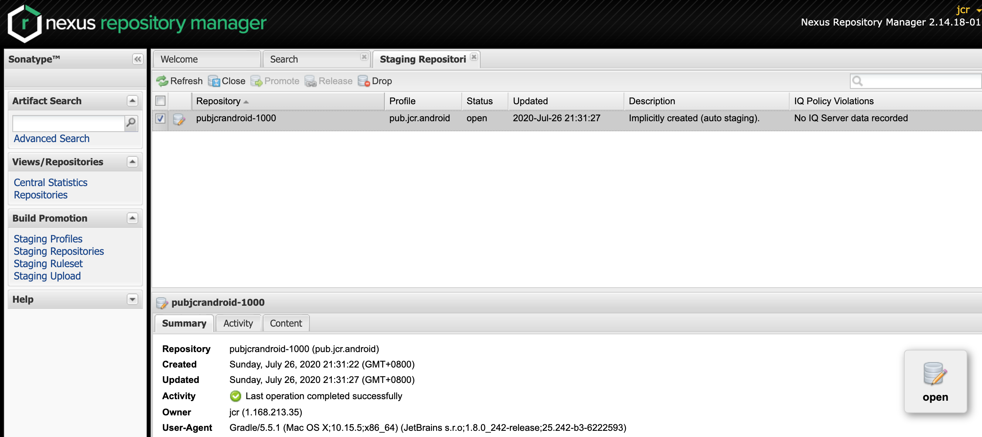Click the Updated column header

click(x=566, y=101)
